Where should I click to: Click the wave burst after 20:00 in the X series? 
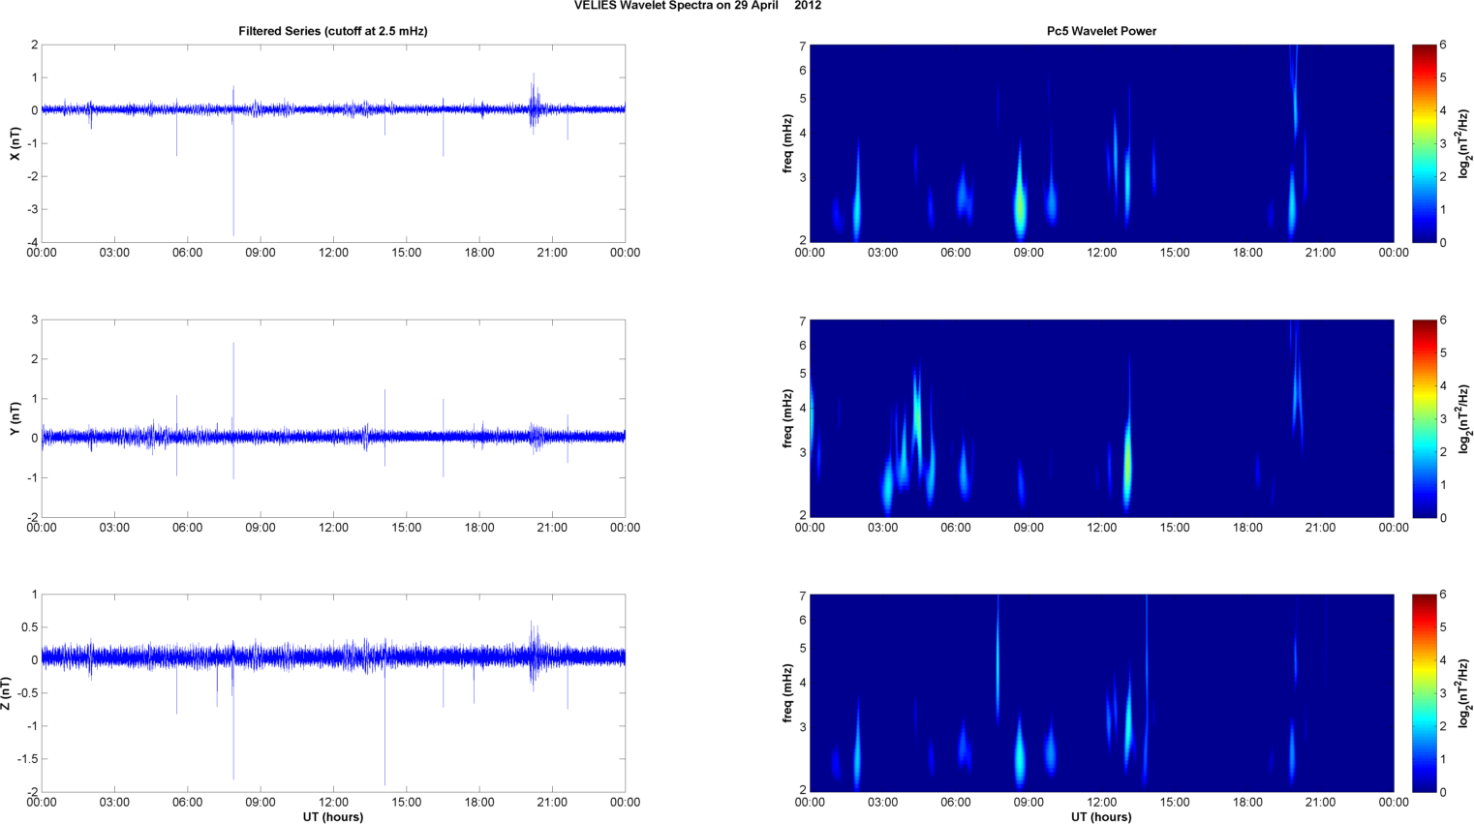pos(534,105)
